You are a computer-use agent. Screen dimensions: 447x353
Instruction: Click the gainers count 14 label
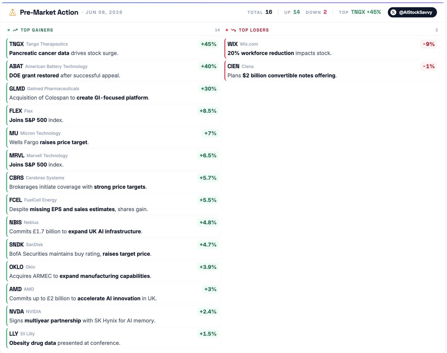pos(217,30)
